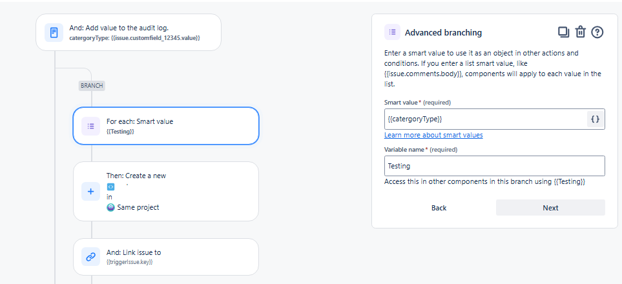
Task: Click the small code icon in Create step
Action: pyautogui.click(x=110, y=187)
